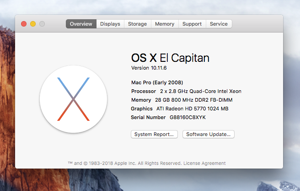Screen dimensions: 300x191
Task: Select the serial number G88160C8XYK
Action: (x=187, y=117)
